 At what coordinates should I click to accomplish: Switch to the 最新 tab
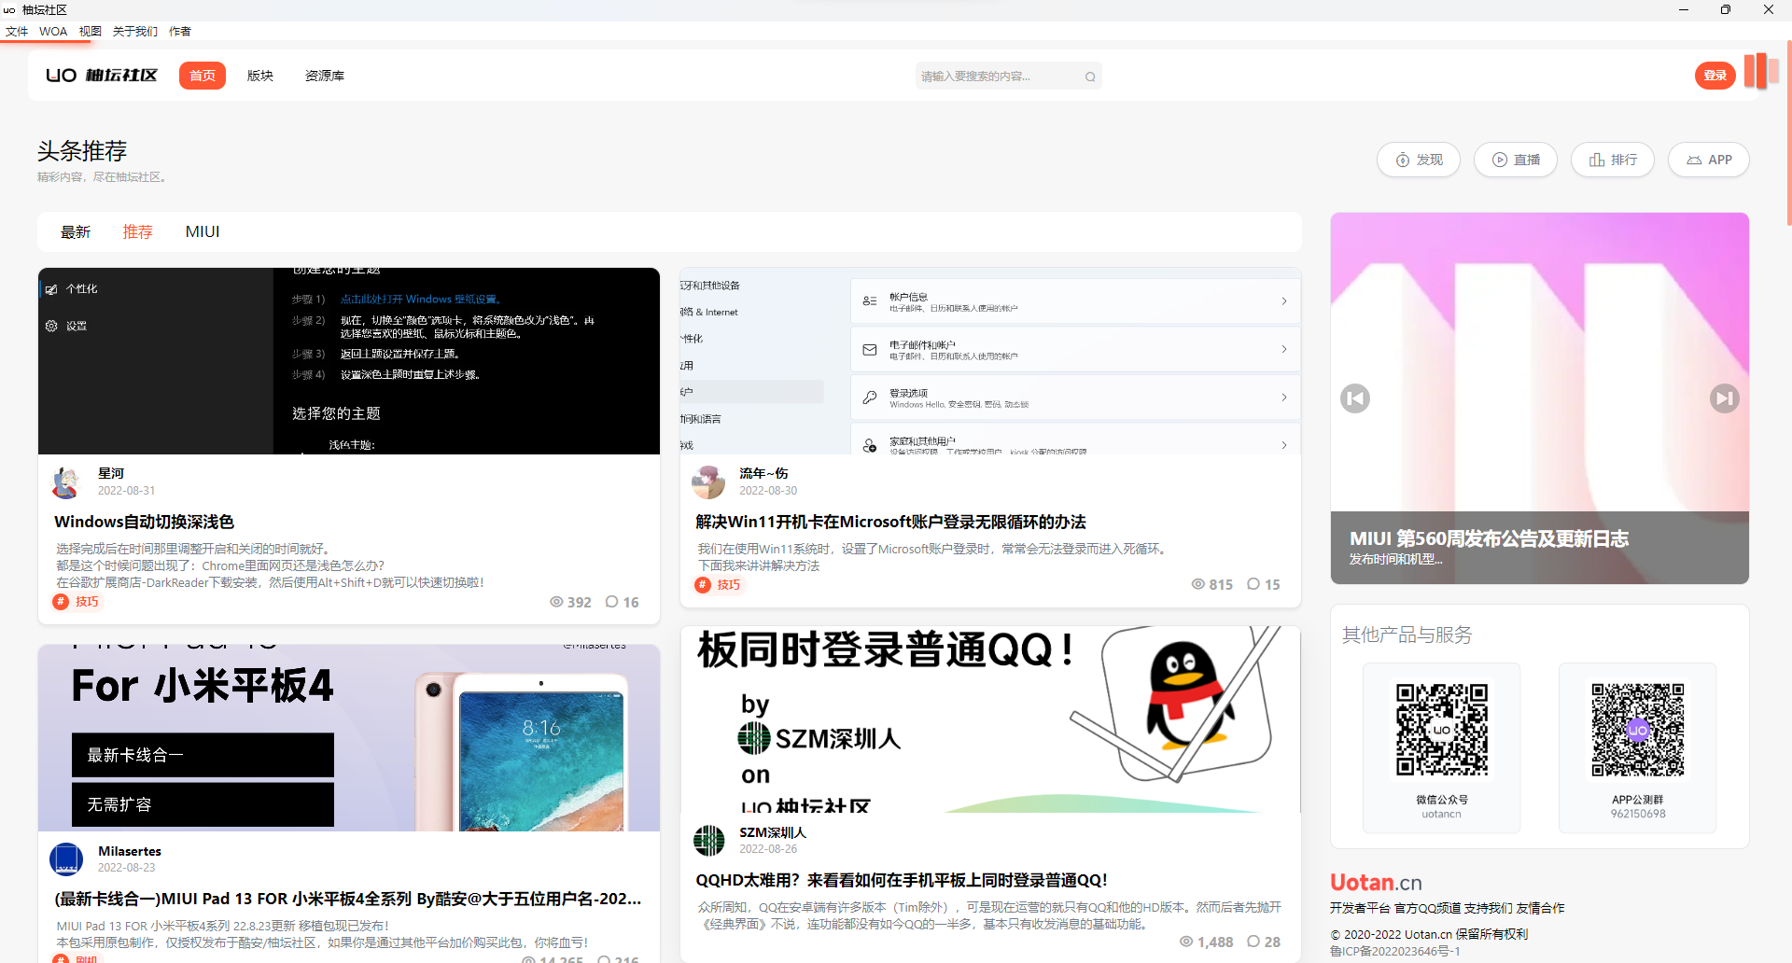coord(76,231)
